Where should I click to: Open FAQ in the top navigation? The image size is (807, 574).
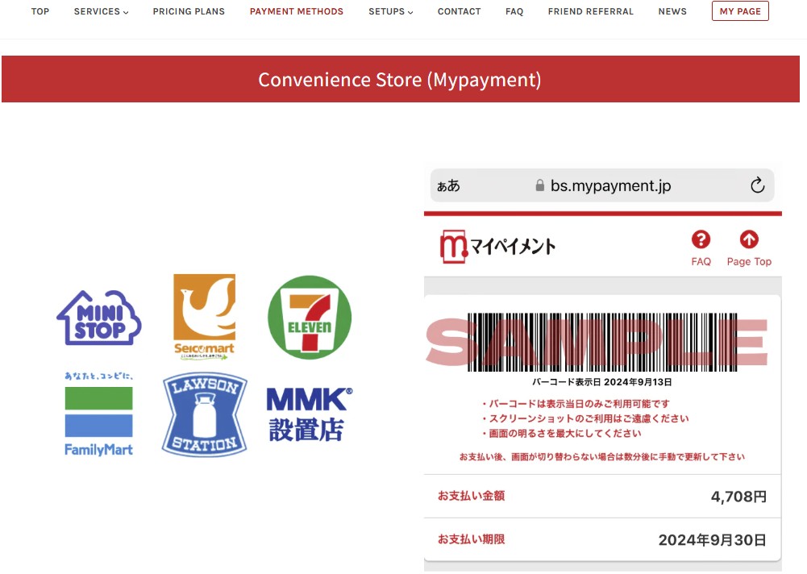[x=514, y=11]
